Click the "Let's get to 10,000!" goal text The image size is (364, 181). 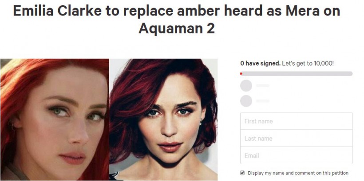(308, 63)
